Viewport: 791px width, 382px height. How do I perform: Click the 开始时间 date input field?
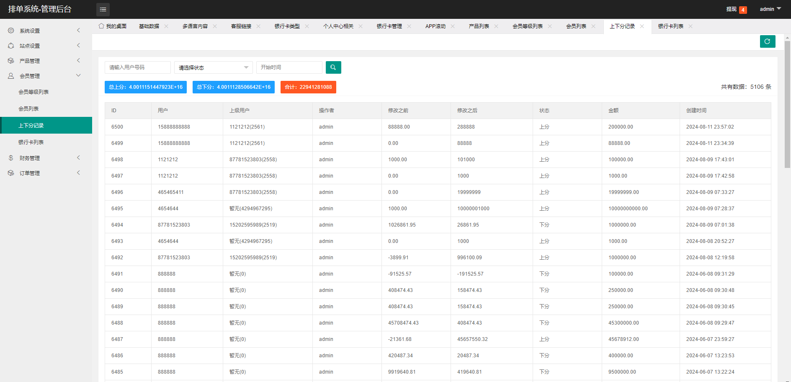pos(289,67)
